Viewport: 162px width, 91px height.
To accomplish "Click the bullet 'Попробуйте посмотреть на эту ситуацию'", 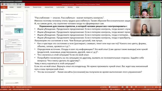I will [x=91, y=59].
